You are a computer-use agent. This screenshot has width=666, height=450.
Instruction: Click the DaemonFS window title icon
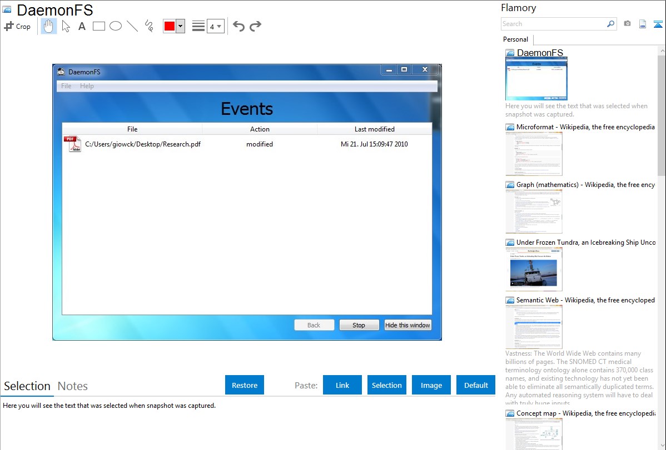62,72
